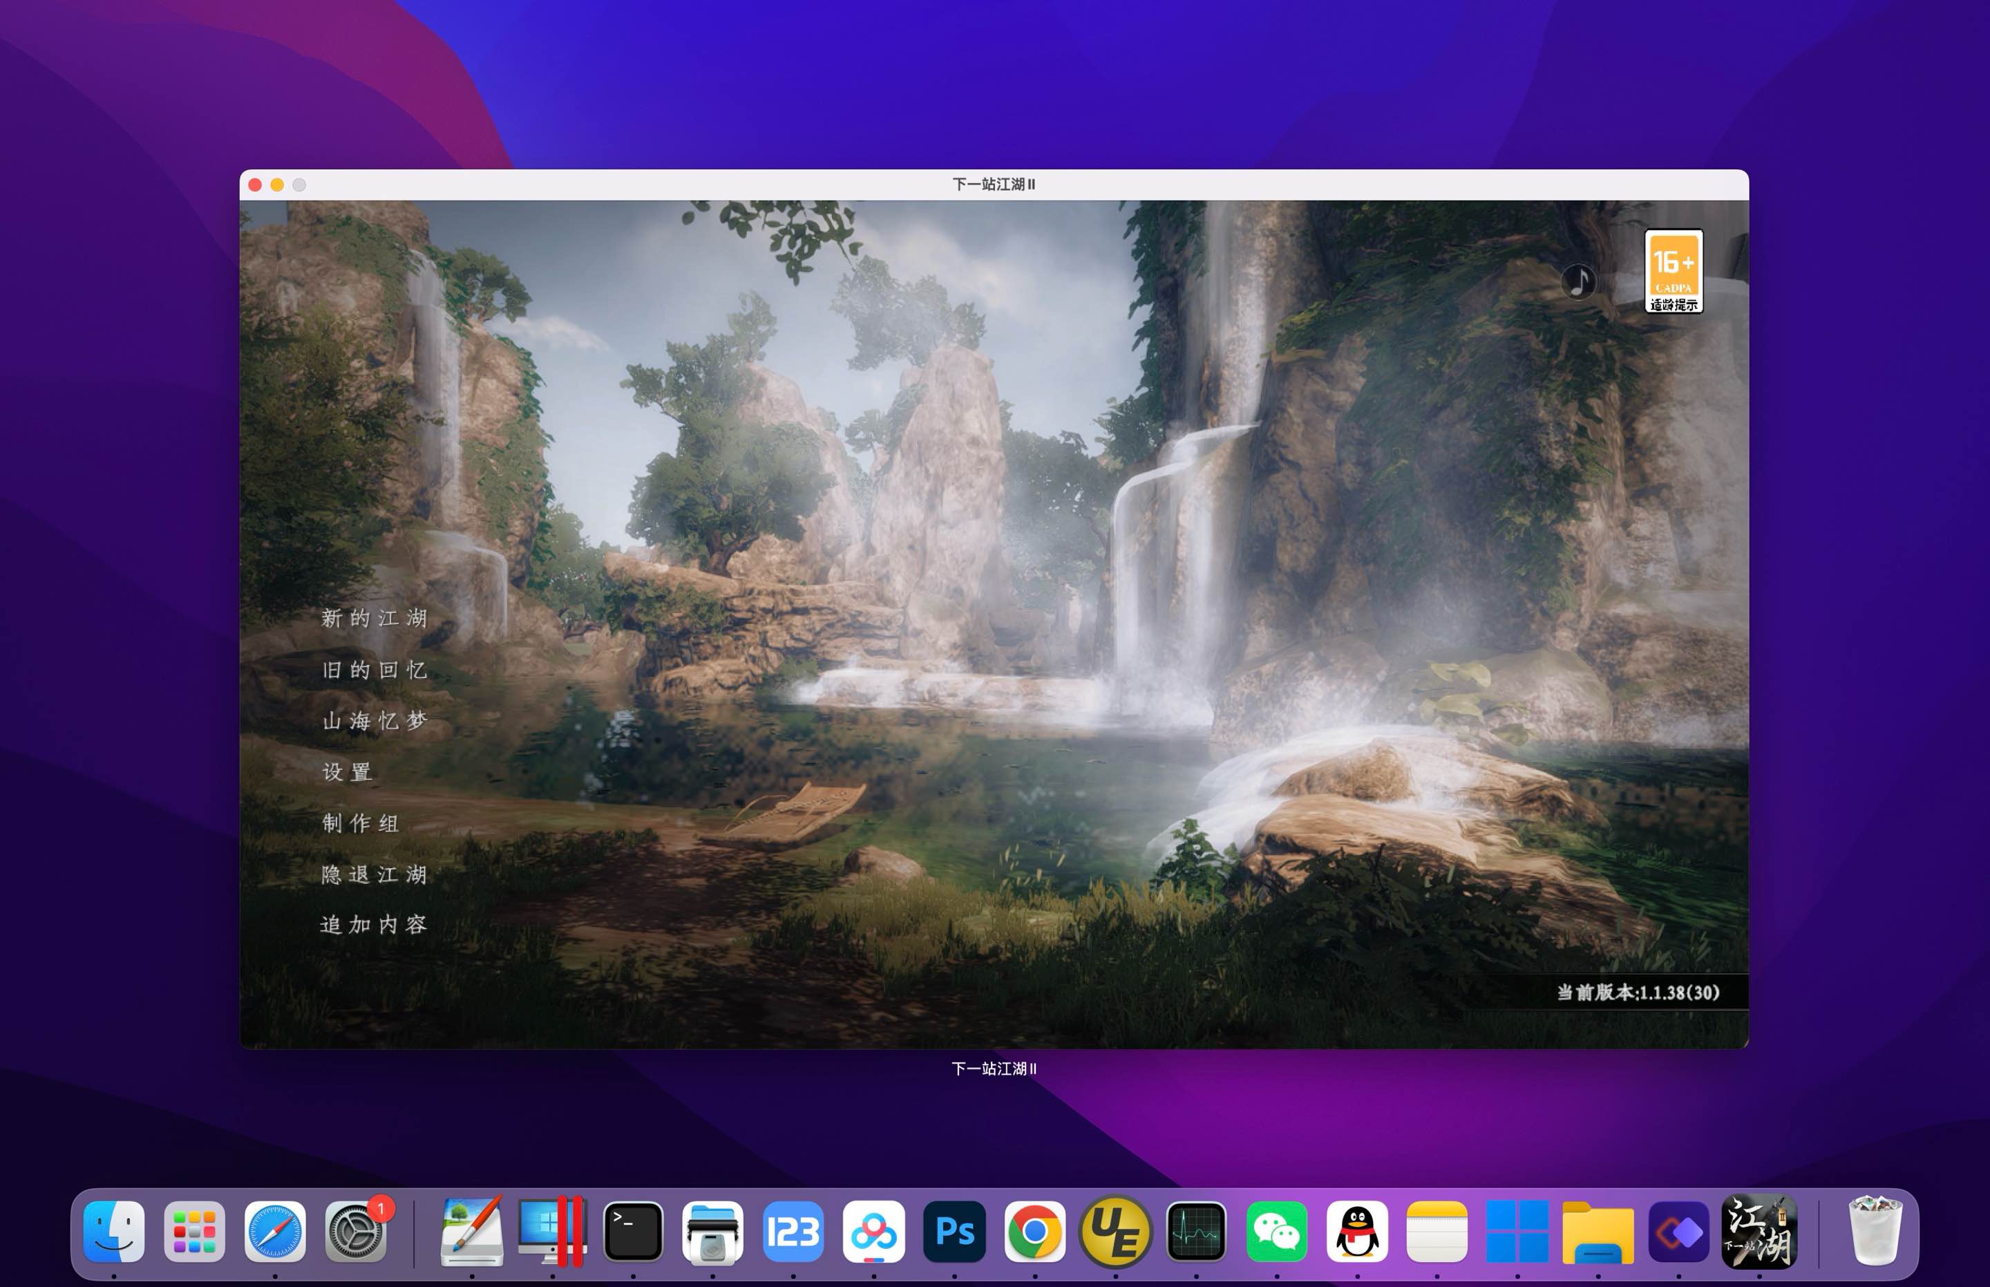
Task: Open Parallels Desktop in the Dock
Action: click(552, 1232)
